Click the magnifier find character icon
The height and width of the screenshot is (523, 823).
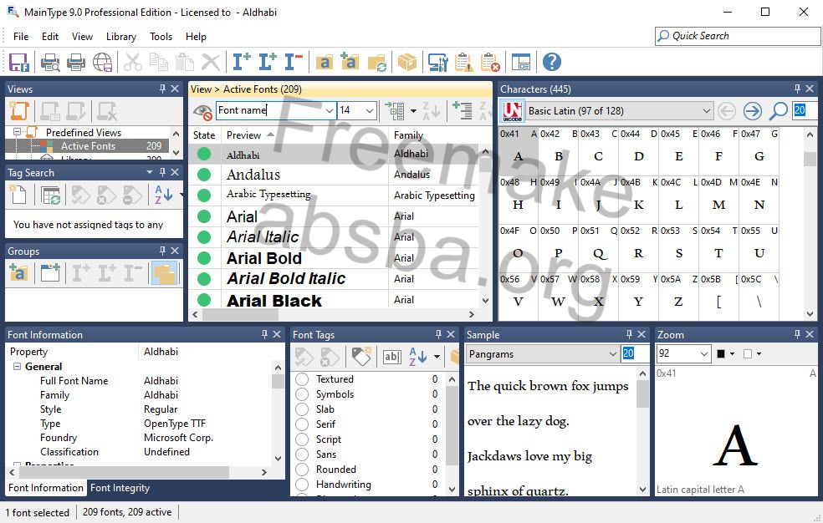[778, 111]
